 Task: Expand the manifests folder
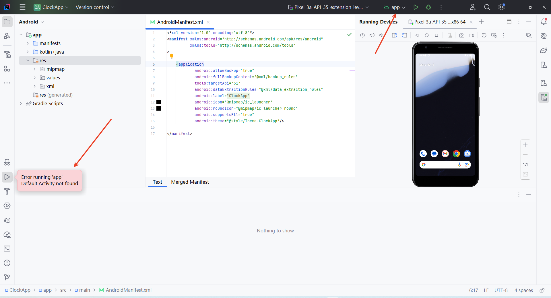[28, 43]
